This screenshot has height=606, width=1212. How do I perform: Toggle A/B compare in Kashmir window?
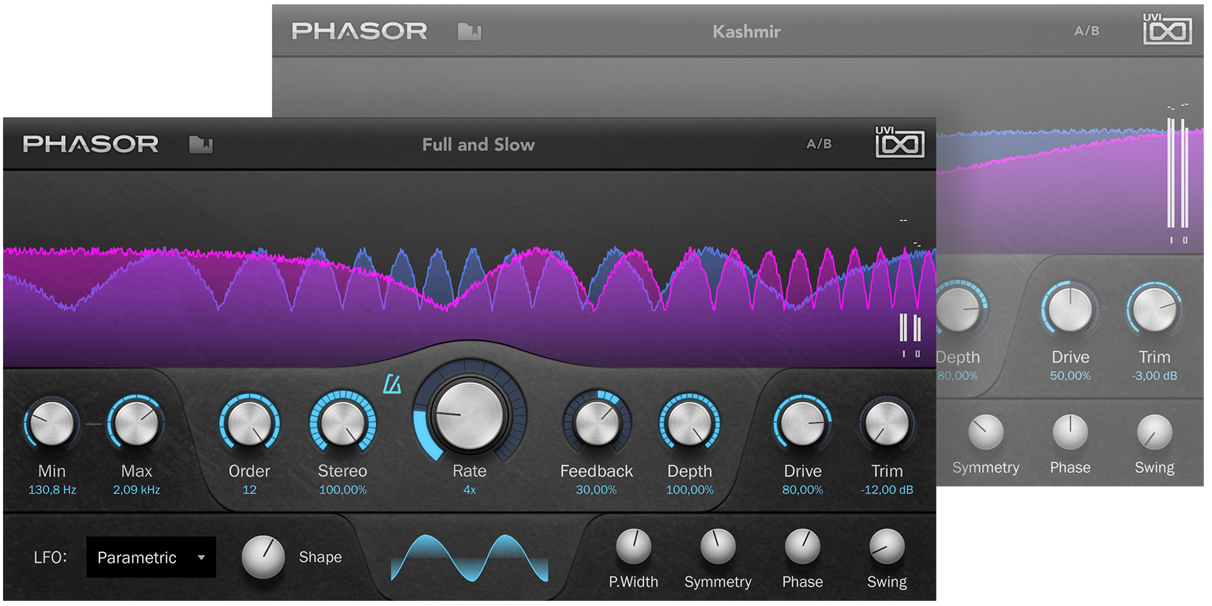pyautogui.click(x=1086, y=31)
